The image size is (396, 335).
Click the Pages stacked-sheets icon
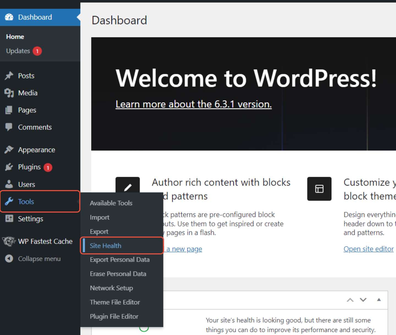(9, 110)
